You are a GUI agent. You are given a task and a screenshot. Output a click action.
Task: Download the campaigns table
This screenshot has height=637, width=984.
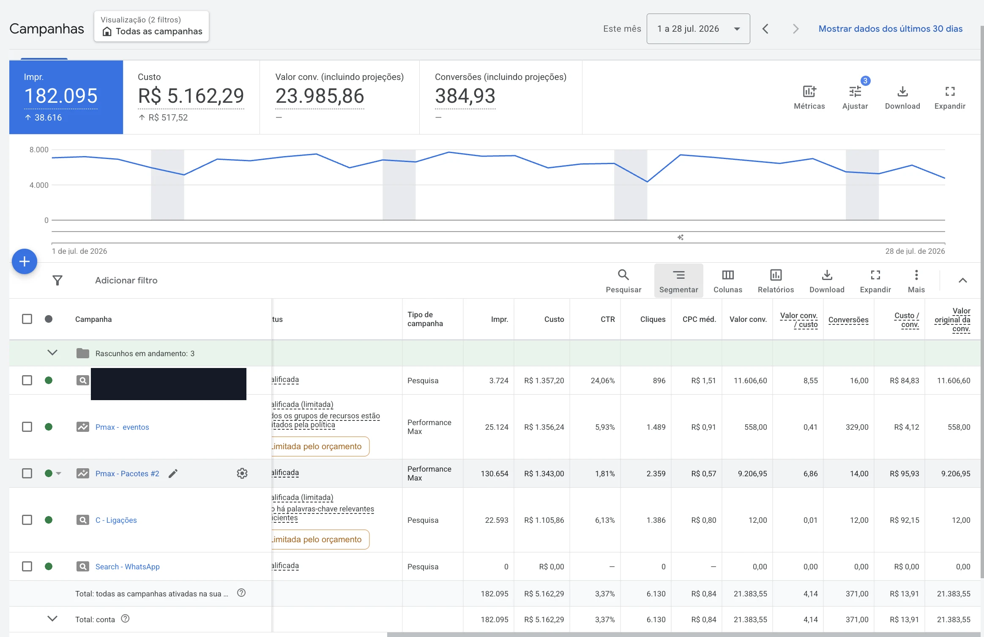point(827,281)
